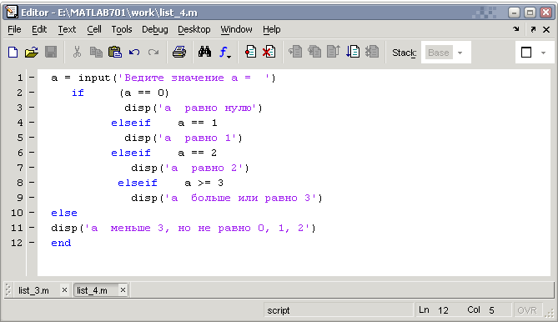558x322 pixels.
Task: Click the Col 5 status indicator
Action: click(480, 310)
